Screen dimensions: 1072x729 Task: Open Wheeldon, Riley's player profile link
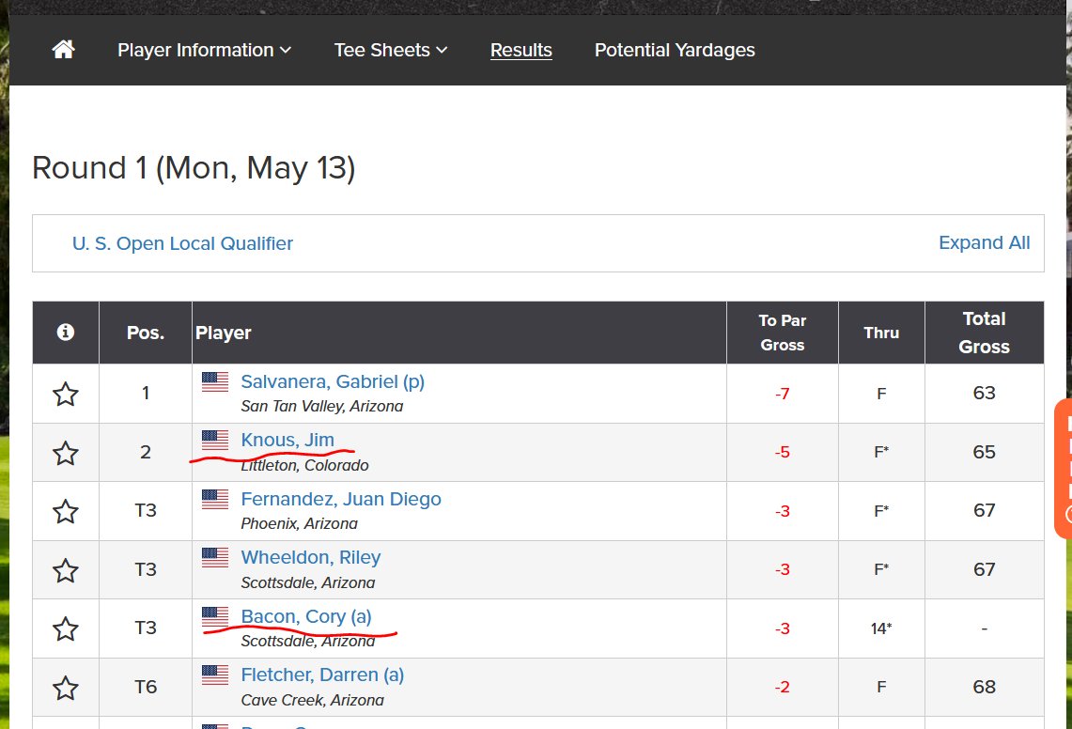(311, 557)
